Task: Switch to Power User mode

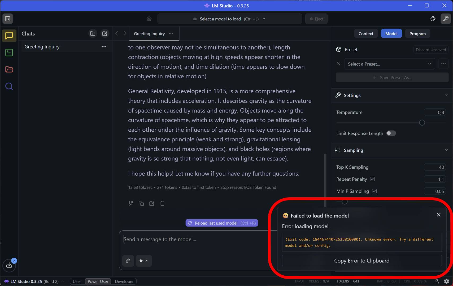Action: (98, 281)
